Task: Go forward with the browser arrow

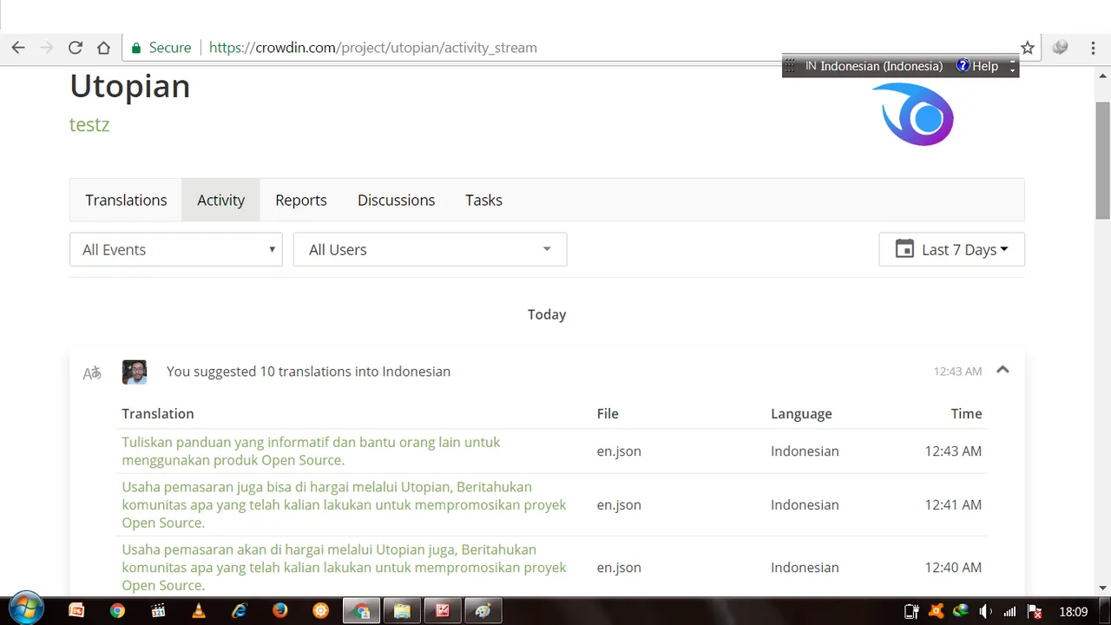Action: click(x=47, y=48)
